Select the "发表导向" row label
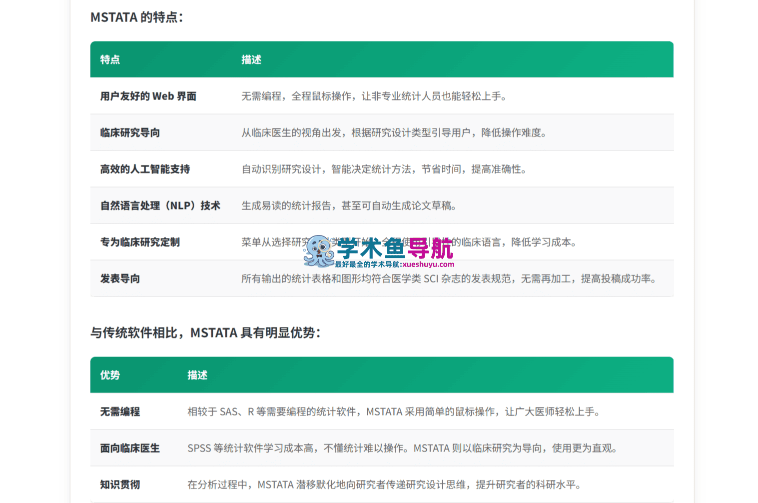 click(x=120, y=278)
